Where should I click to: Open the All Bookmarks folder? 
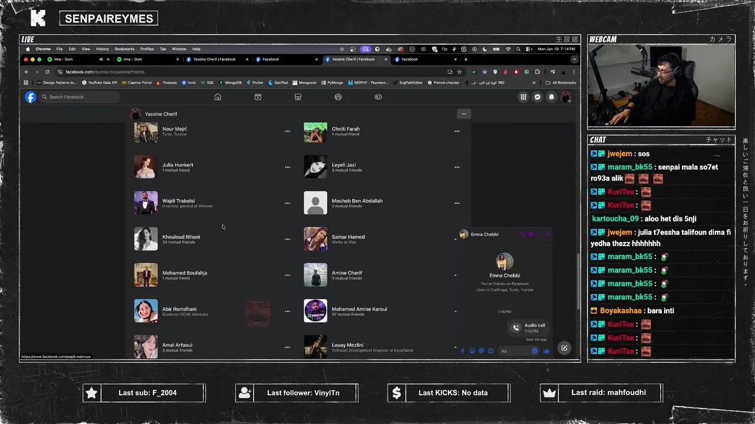561,82
